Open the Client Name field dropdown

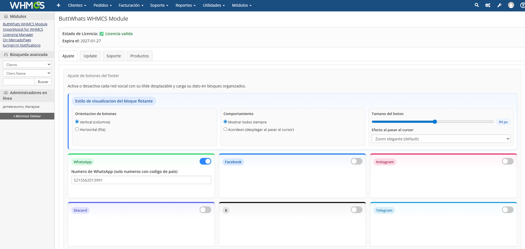27,73
